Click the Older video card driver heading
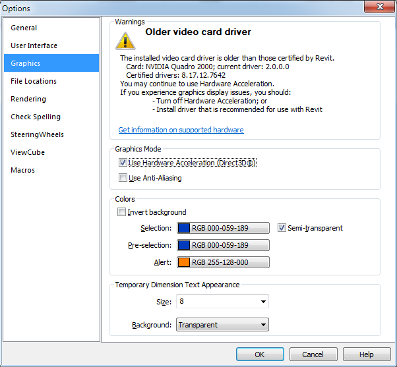This screenshot has height=367, width=397. tap(198, 32)
